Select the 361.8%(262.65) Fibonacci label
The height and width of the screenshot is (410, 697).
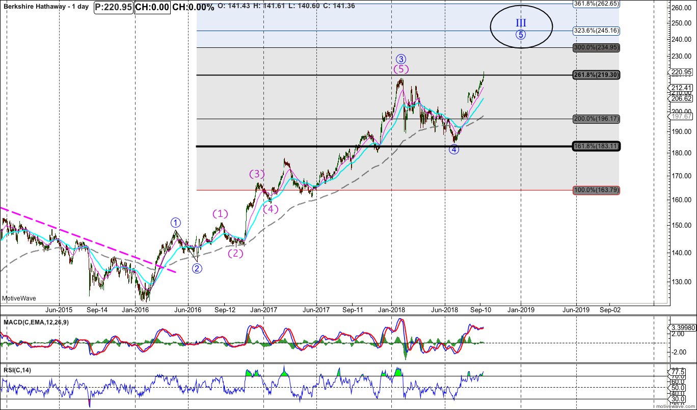point(596,3)
